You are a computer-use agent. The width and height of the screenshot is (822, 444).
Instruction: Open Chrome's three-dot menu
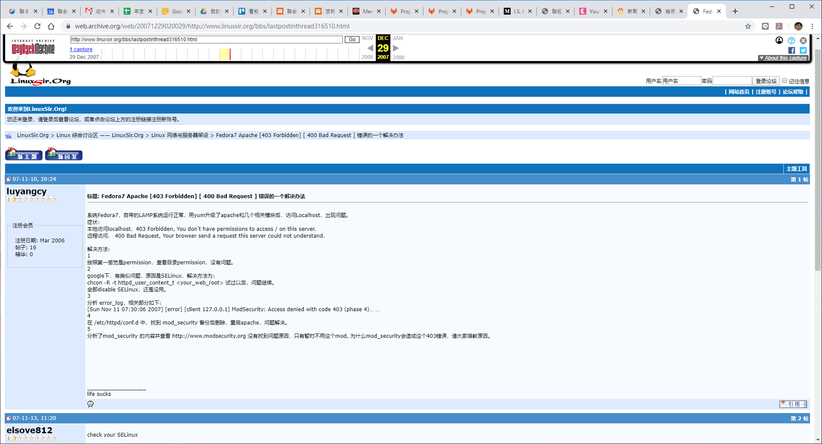tap(812, 26)
